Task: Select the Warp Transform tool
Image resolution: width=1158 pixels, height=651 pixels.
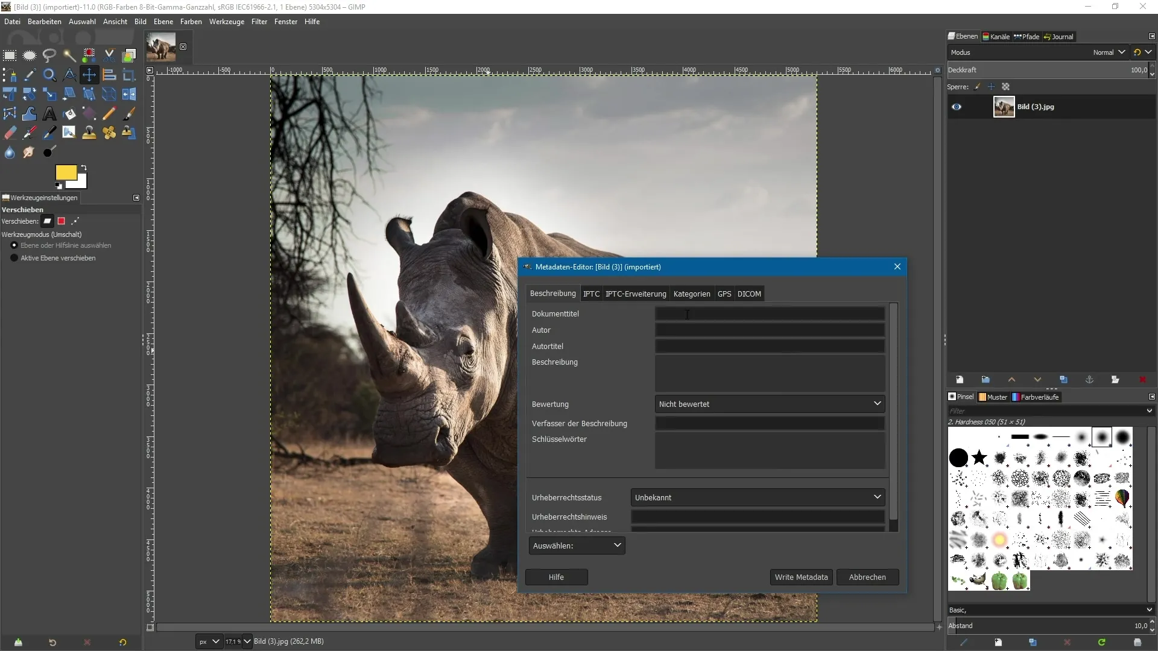Action: click(x=30, y=114)
